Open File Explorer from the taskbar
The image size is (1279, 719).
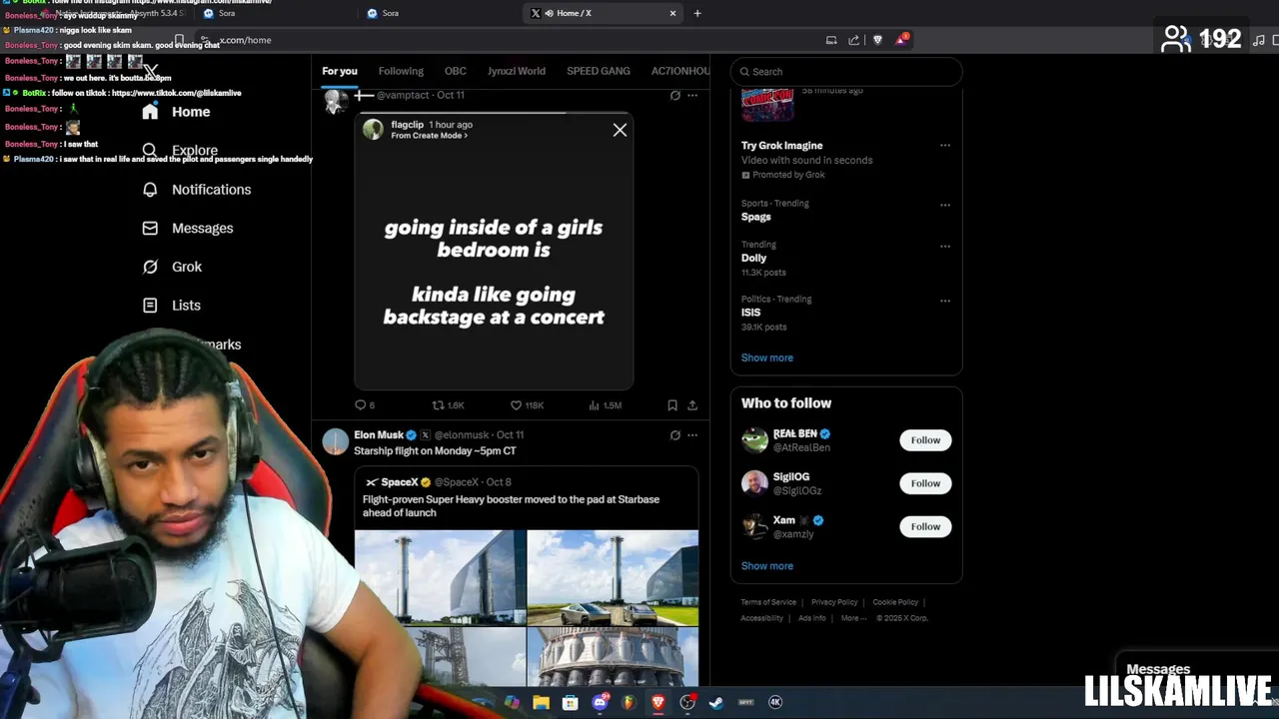coord(541,703)
